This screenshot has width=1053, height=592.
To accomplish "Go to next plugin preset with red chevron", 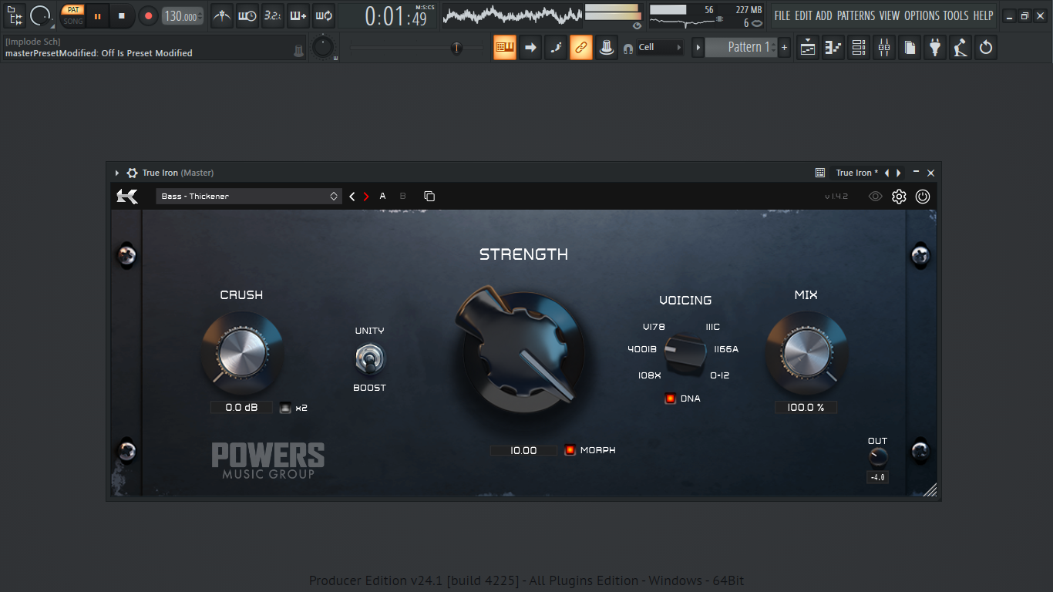I will click(x=366, y=197).
